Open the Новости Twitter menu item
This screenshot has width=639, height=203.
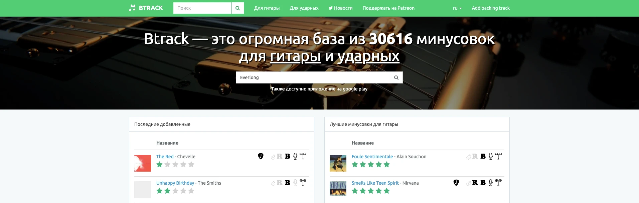(x=341, y=8)
